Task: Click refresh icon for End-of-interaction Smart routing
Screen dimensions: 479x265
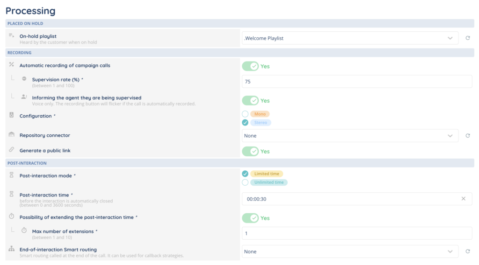Action: [x=467, y=251]
